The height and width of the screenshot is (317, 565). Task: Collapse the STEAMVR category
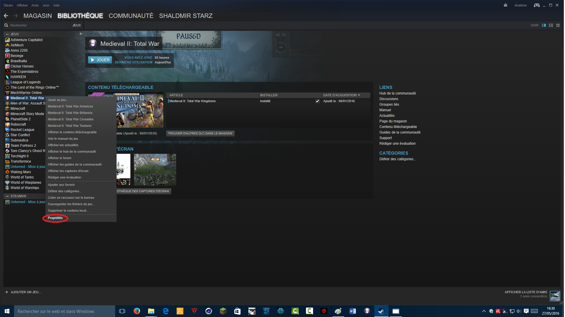7,196
